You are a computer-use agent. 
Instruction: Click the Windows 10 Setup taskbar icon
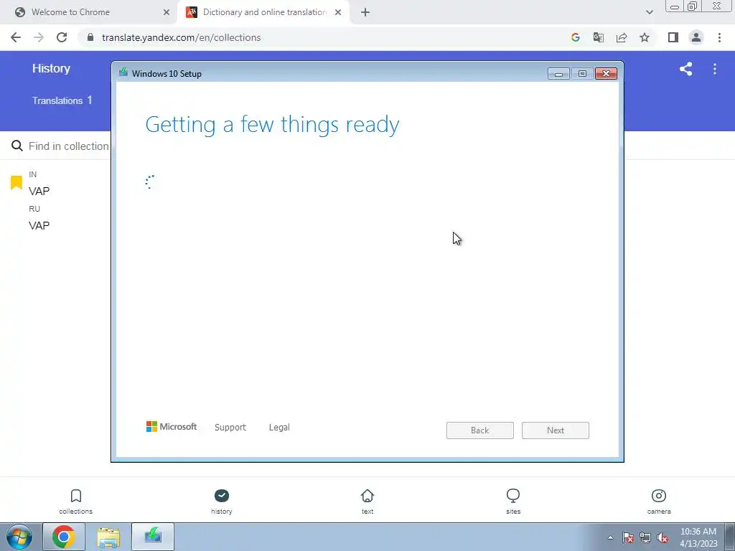click(x=153, y=537)
